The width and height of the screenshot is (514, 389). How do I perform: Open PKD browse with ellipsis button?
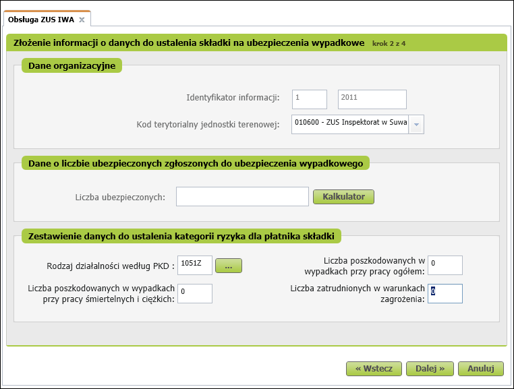coord(228,266)
